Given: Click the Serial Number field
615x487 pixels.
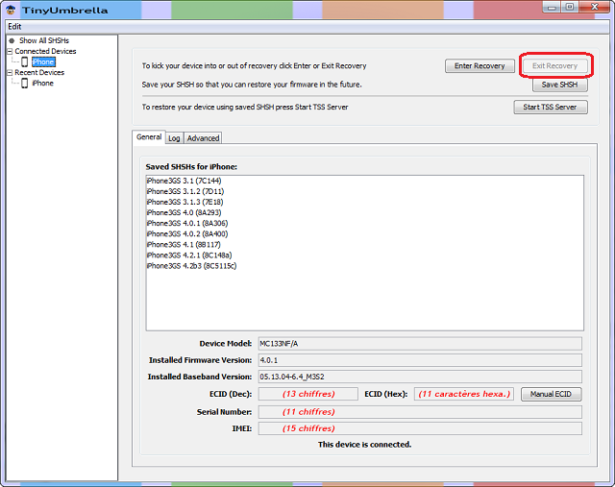Looking at the screenshot, I should 420,412.
